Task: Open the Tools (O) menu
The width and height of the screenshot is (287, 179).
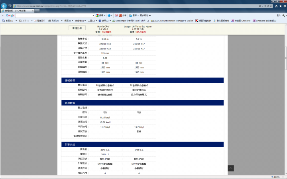Action: pyautogui.click(x=92, y=21)
